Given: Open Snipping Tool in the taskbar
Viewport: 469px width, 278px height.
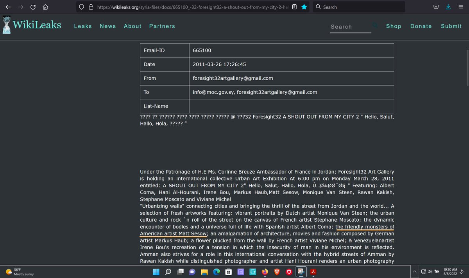Looking at the screenshot, I should 301,272.
